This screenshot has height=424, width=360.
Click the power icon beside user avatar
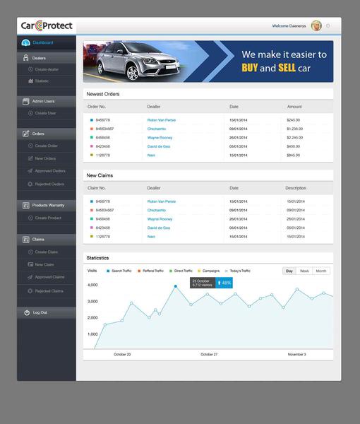328,26
